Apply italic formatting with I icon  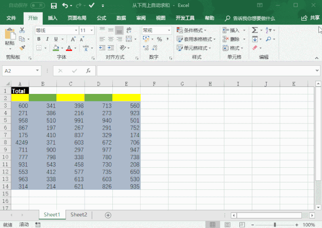click(x=47, y=39)
